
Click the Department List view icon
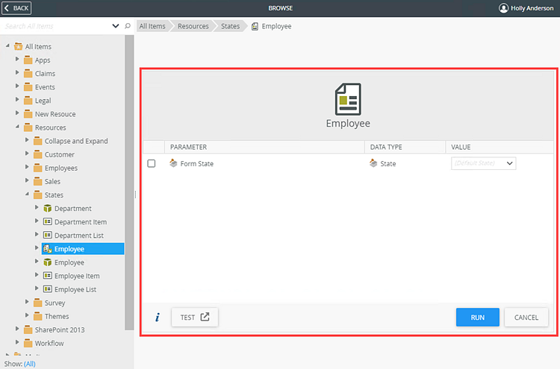tap(48, 236)
